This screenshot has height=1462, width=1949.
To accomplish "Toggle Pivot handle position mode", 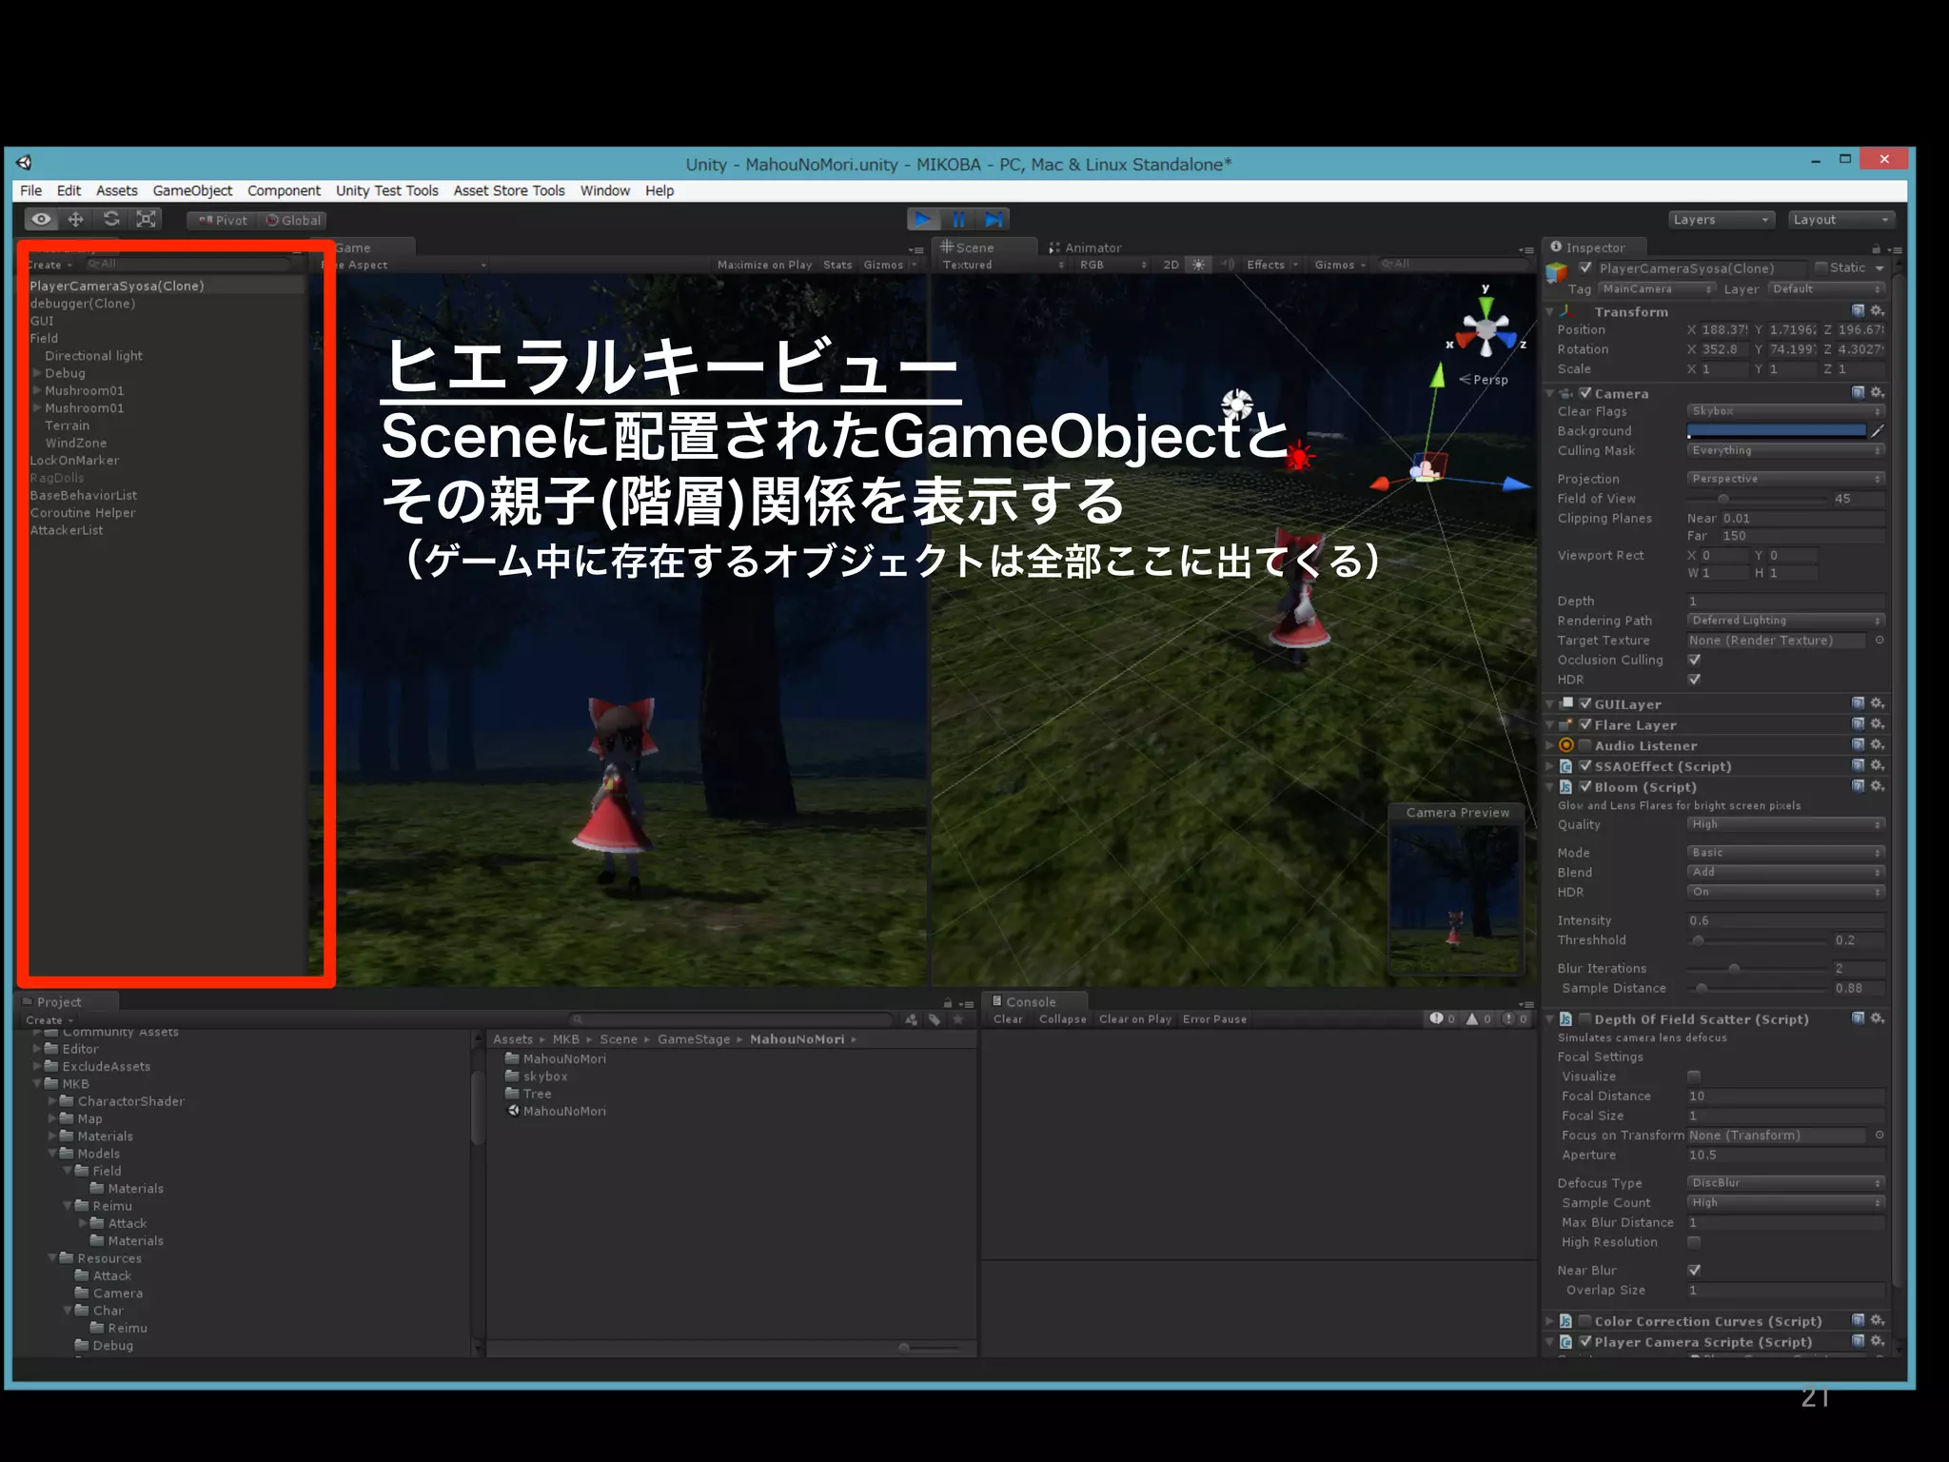I will pos(223,220).
